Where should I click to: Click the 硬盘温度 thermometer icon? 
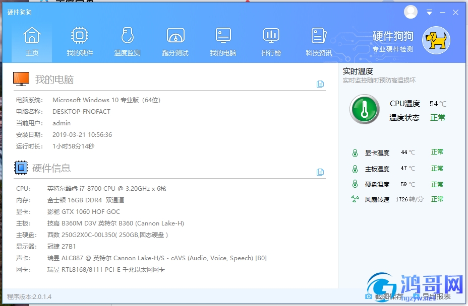355,184
